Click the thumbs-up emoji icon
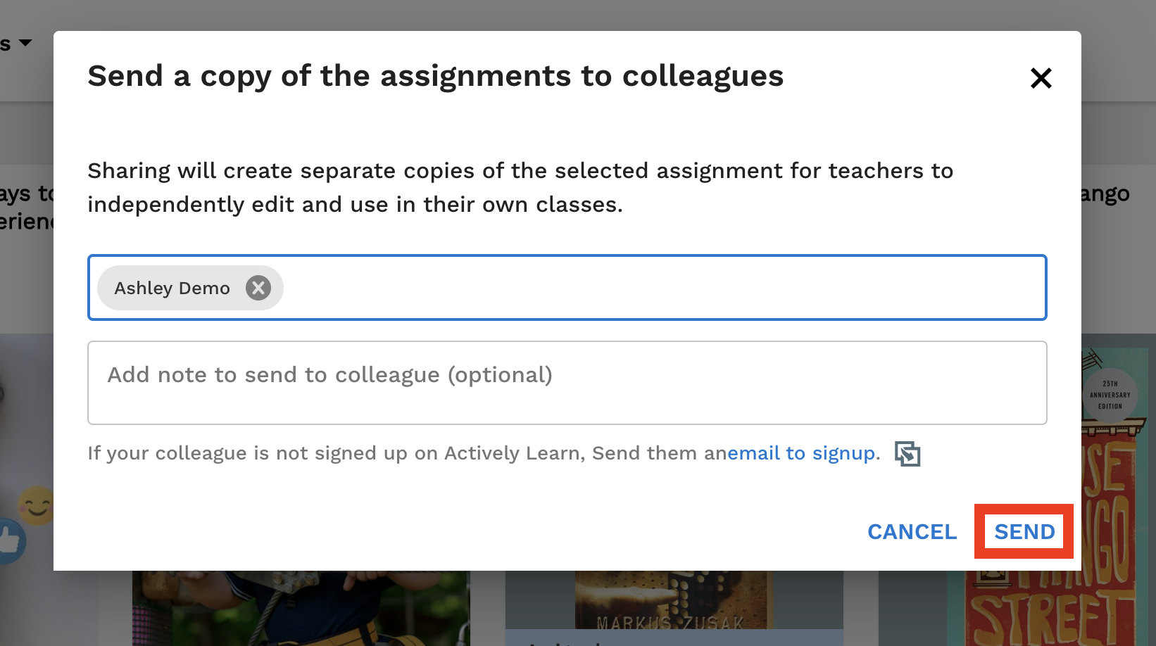This screenshot has height=646, width=1156. [x=11, y=540]
